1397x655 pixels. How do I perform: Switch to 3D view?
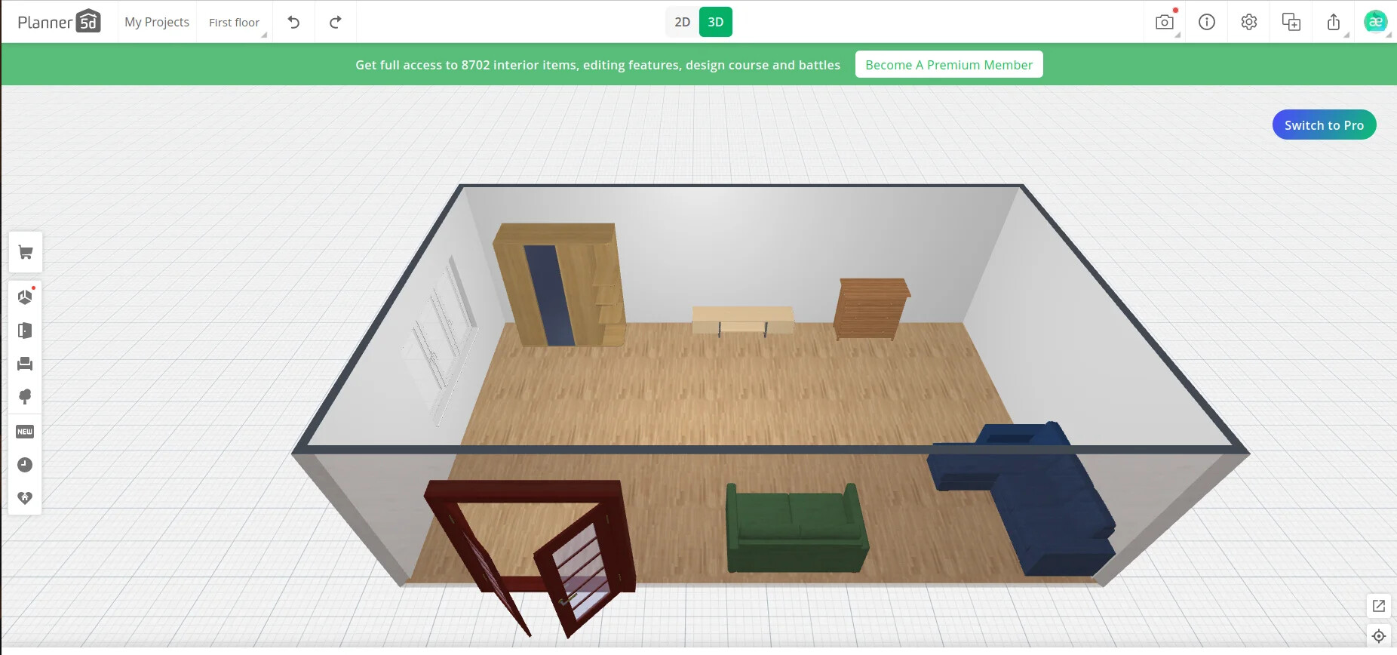point(716,22)
